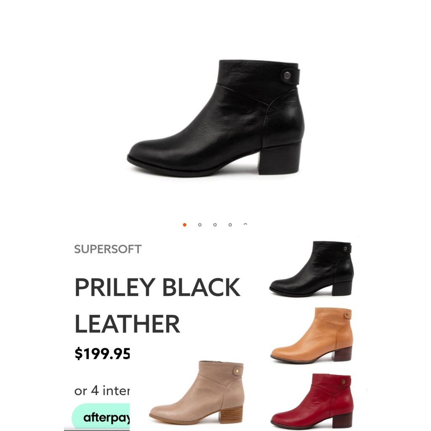431x431 pixels.
Task: Click the PRILEY BLACK LEATHER product title
Action: [x=157, y=305]
